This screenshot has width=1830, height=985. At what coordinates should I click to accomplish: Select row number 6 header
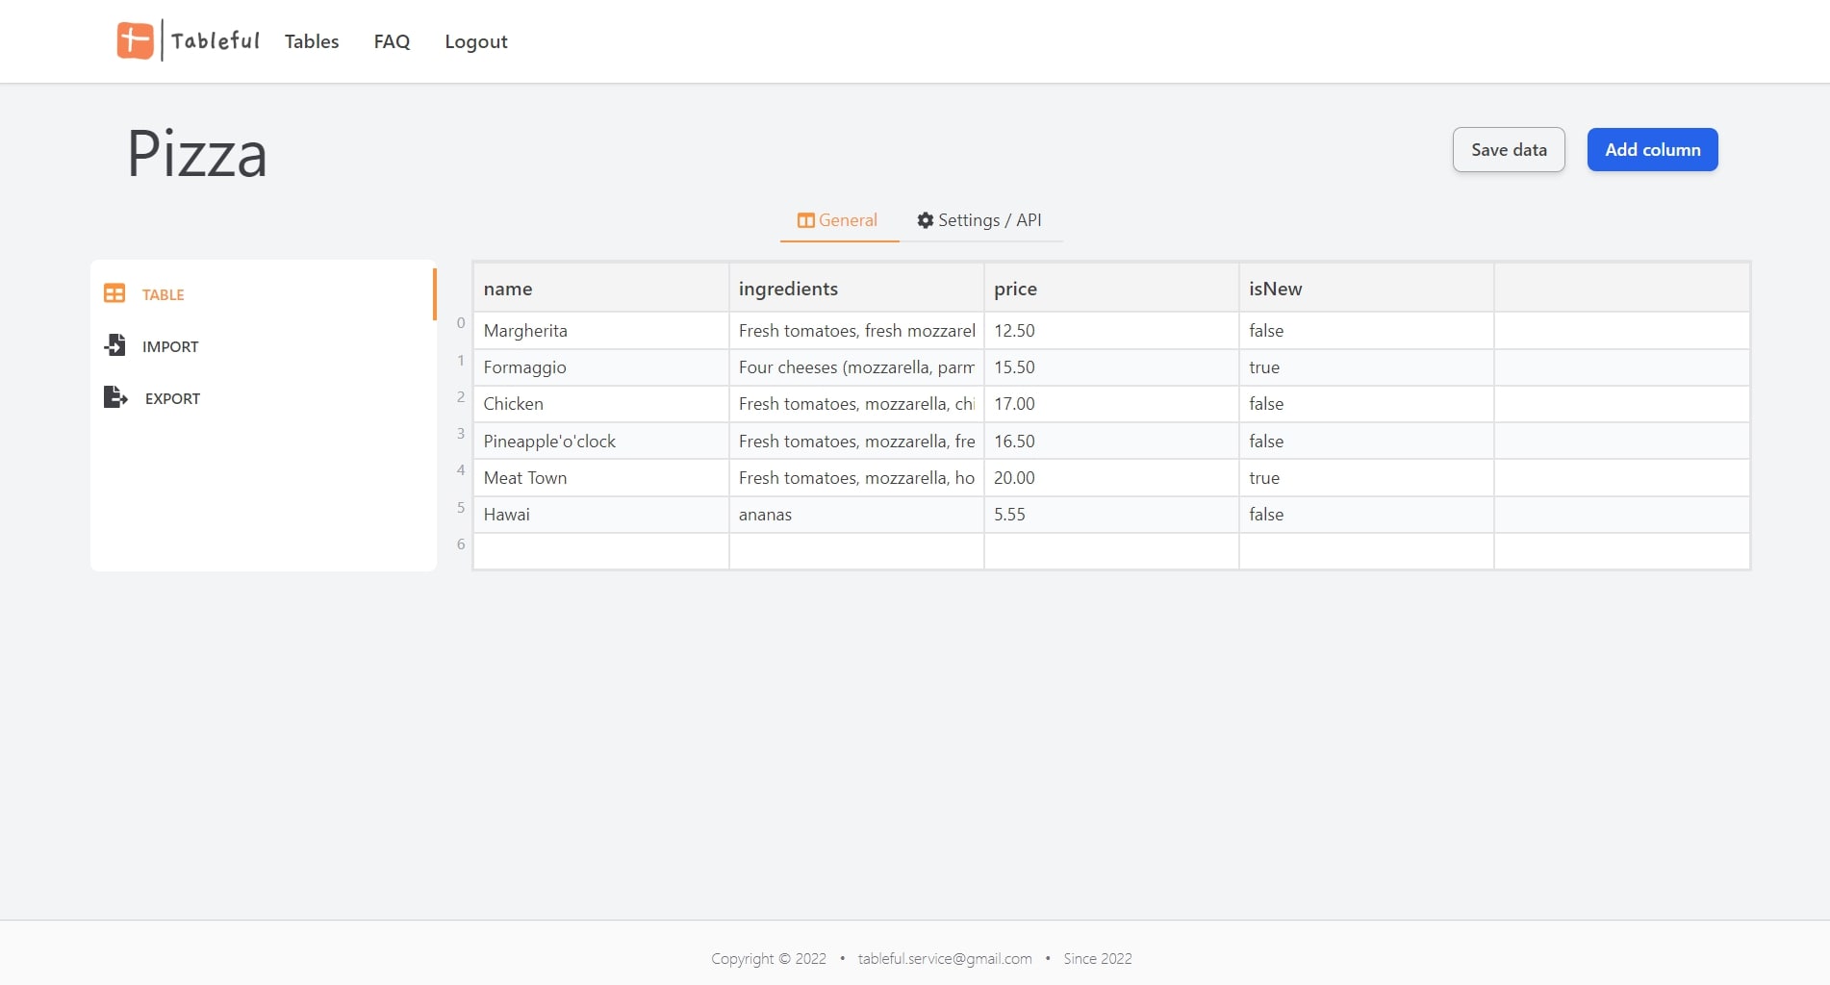[x=461, y=544]
